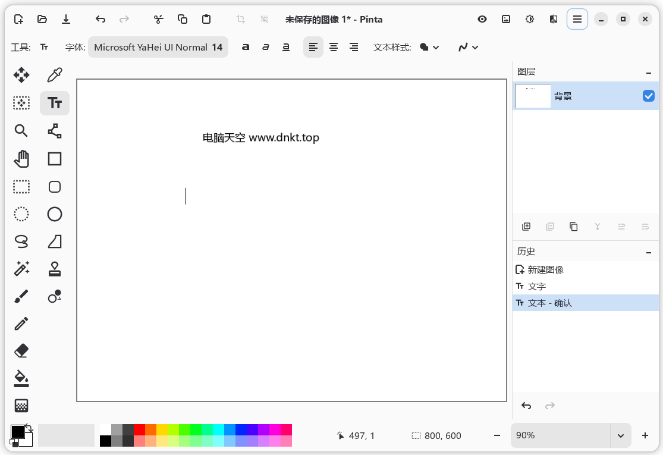Save the current image
The height and width of the screenshot is (455, 663).
tap(66, 19)
